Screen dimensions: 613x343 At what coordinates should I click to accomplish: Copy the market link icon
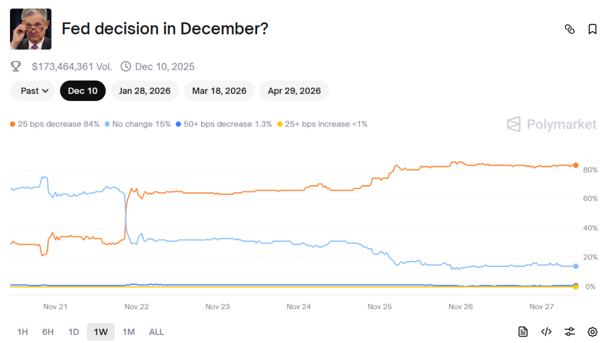click(570, 30)
